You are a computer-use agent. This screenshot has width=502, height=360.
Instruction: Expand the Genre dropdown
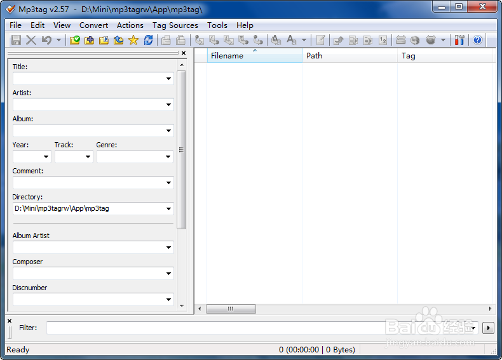coord(168,157)
